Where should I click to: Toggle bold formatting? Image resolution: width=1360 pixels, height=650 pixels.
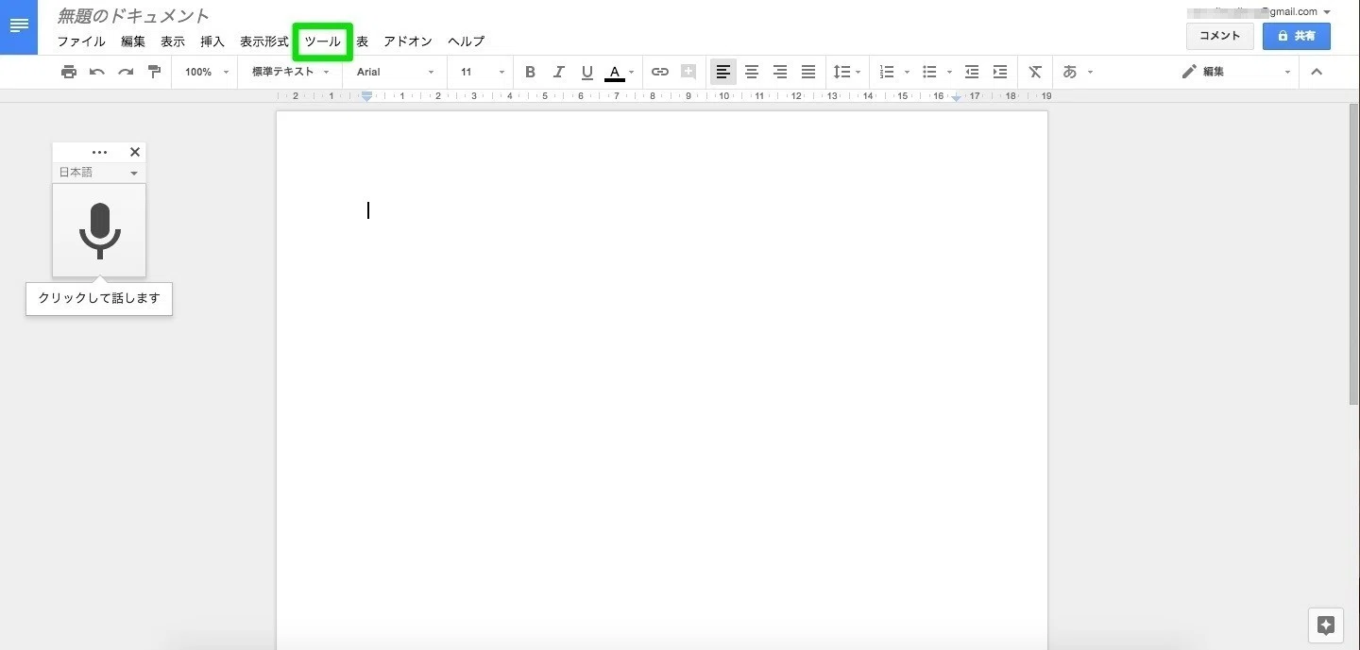(530, 72)
